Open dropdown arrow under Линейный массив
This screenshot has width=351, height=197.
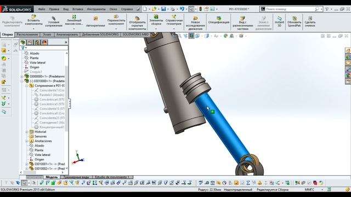[x=74, y=29]
